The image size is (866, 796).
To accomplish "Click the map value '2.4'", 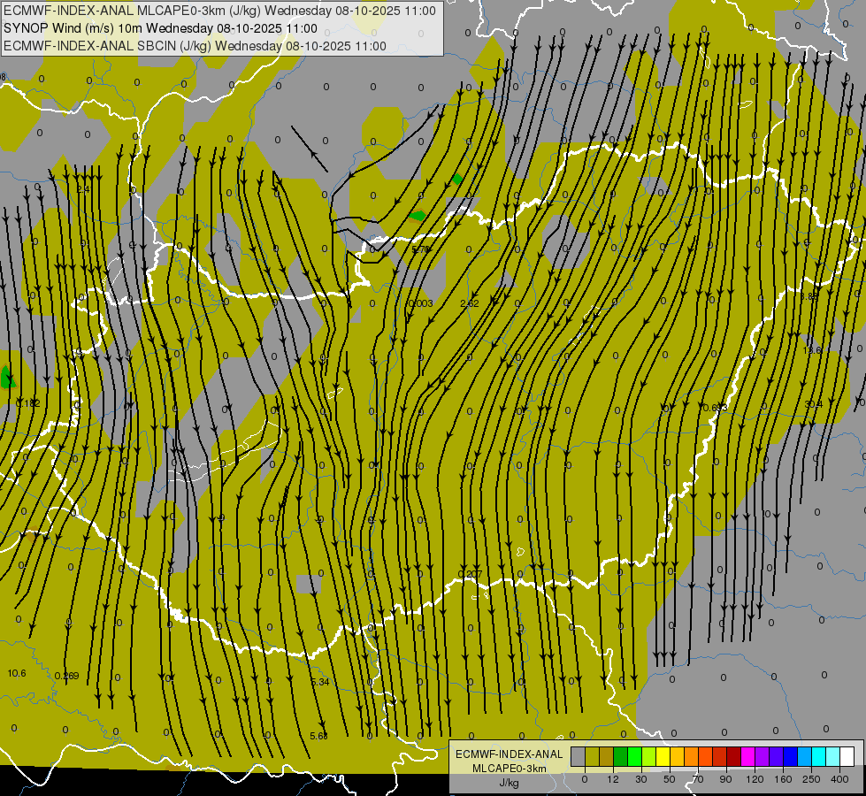I will (83, 189).
